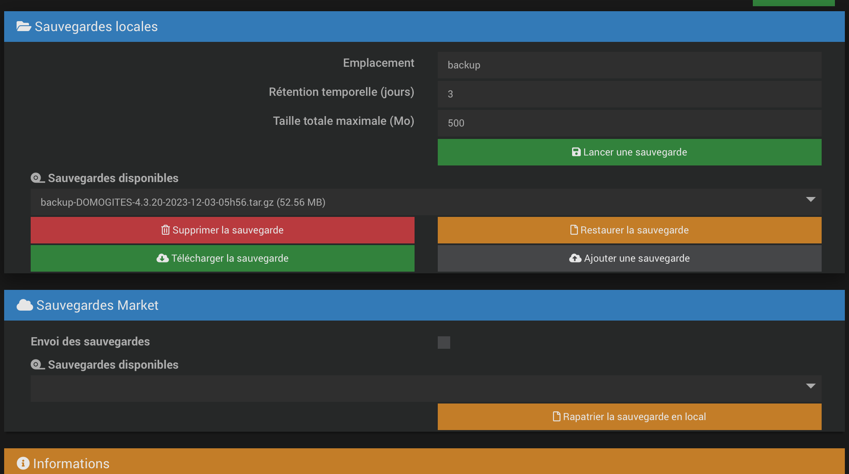Click the tape icon beside local Sauvegardes disponibles
849x474 pixels.
tap(37, 178)
